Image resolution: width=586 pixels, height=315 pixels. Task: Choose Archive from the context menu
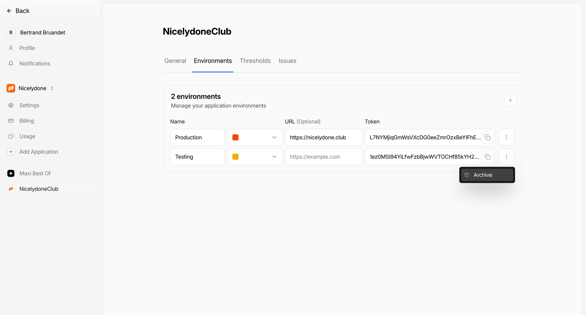487,175
